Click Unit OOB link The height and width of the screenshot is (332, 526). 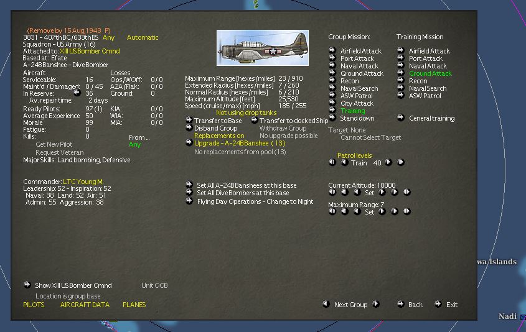point(154,285)
